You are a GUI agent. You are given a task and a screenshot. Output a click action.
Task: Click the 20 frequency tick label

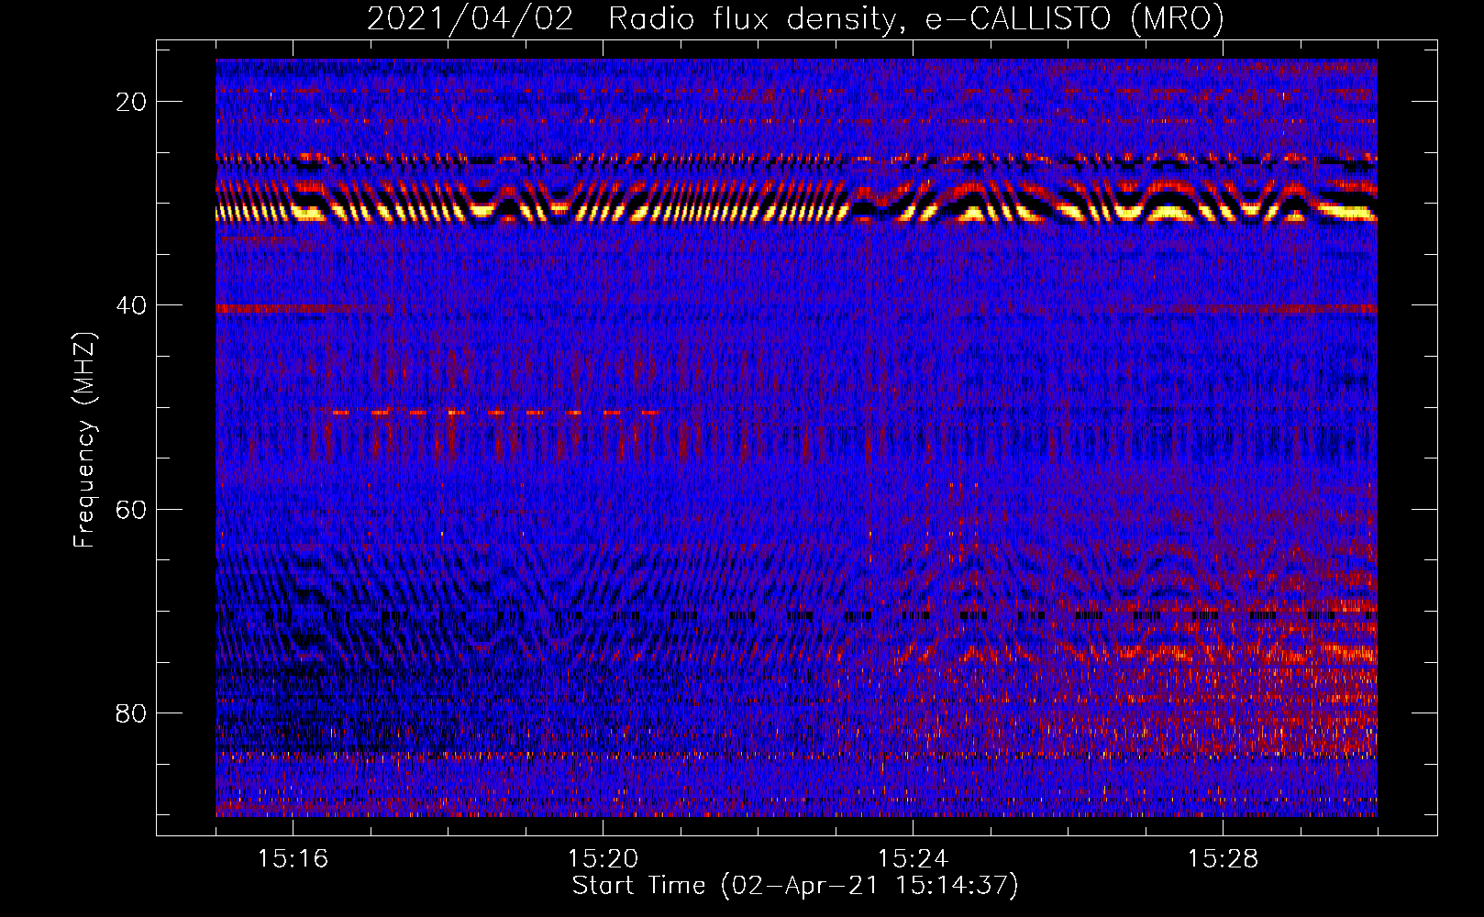(131, 102)
